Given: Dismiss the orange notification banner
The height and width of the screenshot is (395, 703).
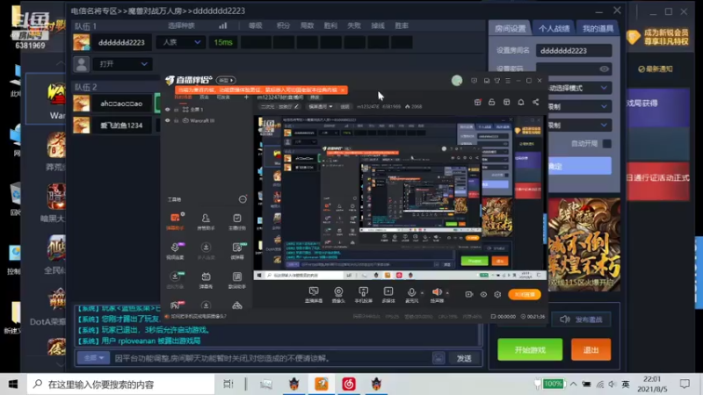Looking at the screenshot, I should click(x=343, y=90).
